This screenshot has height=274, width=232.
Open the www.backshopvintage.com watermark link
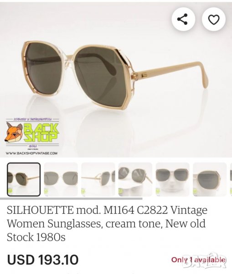[31, 153]
